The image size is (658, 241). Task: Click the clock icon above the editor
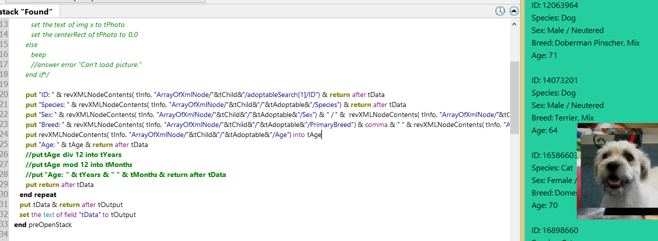[x=500, y=11]
